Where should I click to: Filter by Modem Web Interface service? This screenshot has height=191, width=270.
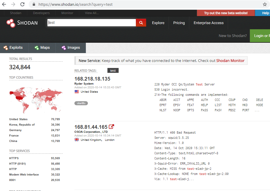(24, 174)
